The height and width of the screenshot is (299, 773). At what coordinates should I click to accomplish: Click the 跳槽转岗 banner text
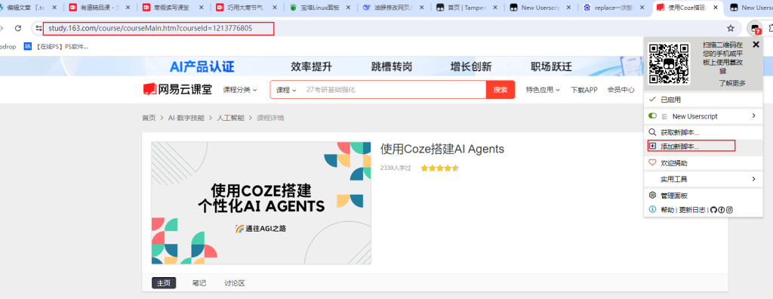coord(392,66)
